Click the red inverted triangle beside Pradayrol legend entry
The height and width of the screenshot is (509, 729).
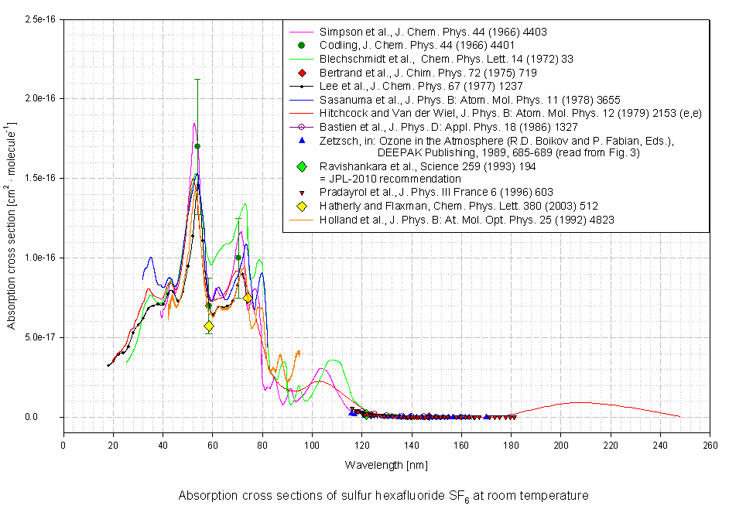tap(302, 193)
